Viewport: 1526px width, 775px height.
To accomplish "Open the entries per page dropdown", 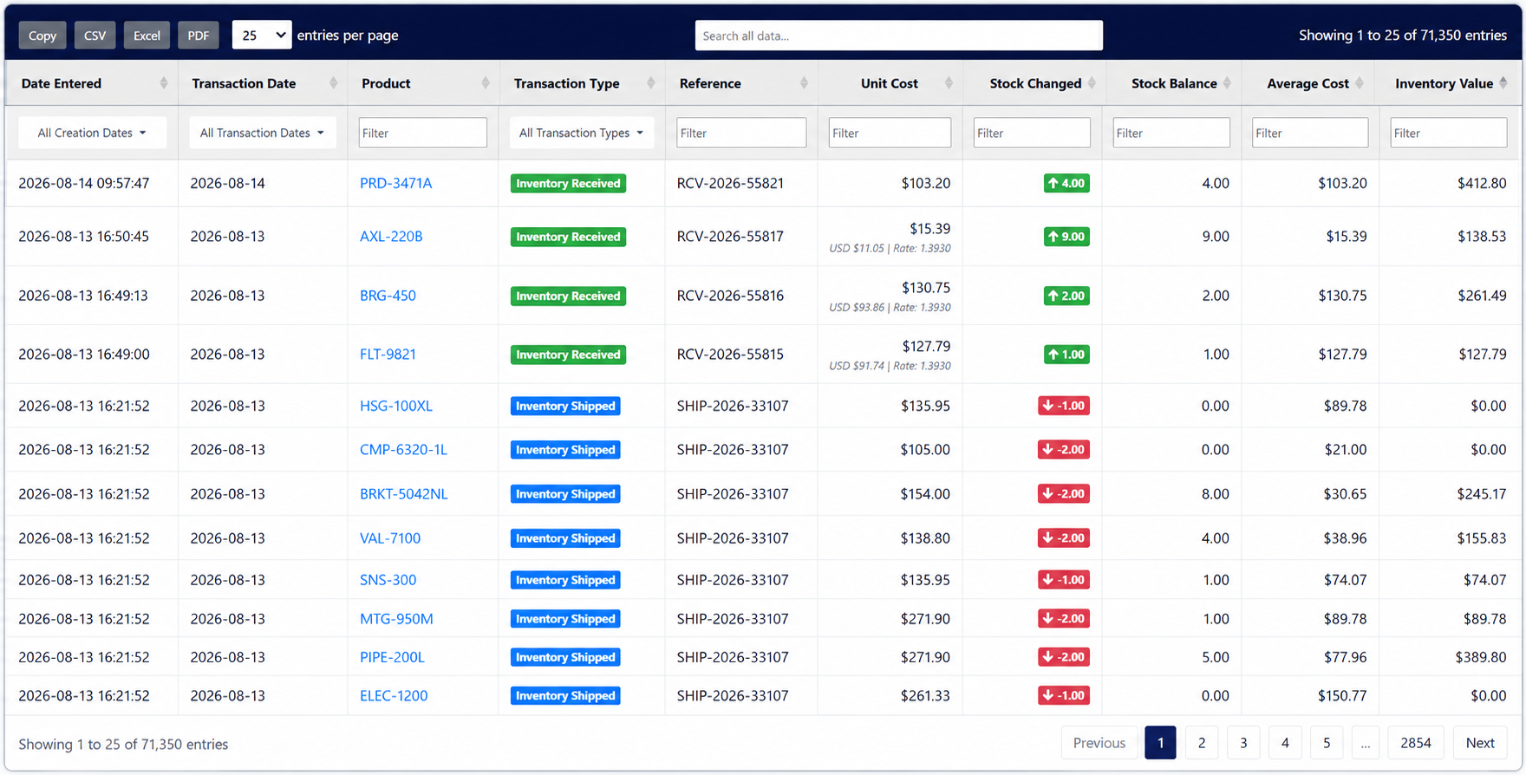I will [262, 36].
